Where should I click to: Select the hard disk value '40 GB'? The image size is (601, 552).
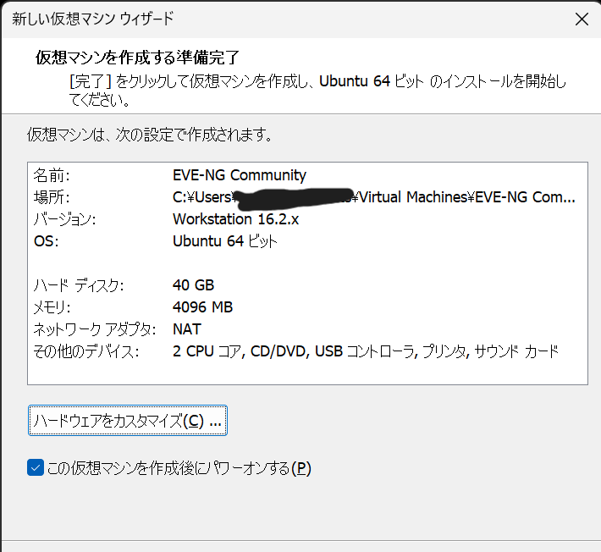[193, 285]
